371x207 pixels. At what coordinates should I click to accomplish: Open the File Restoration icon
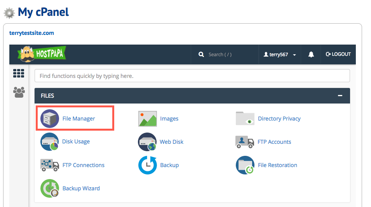point(245,165)
